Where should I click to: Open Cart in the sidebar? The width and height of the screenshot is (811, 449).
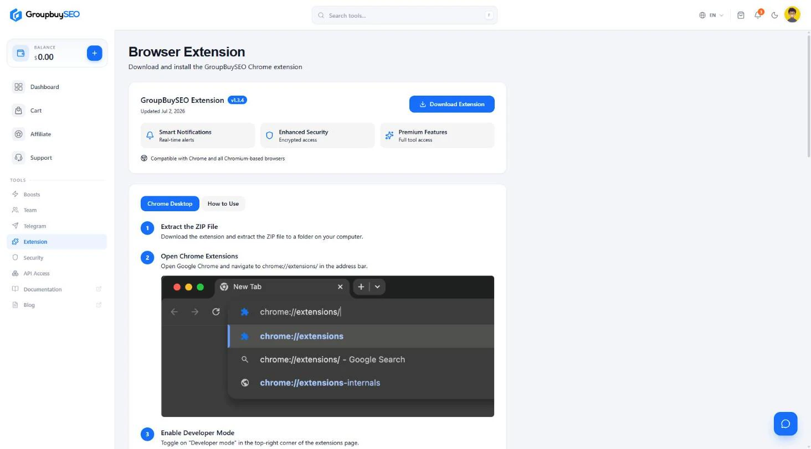57,111
